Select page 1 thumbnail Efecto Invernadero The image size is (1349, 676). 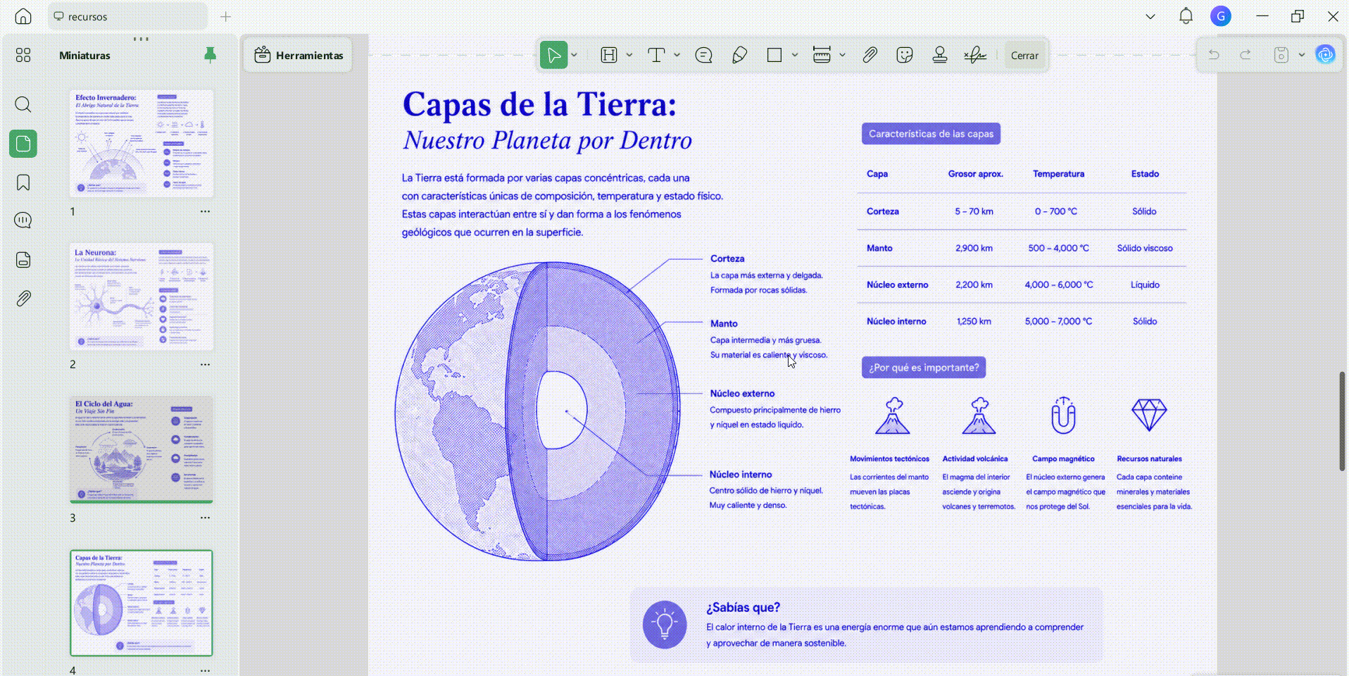pyautogui.click(x=141, y=143)
